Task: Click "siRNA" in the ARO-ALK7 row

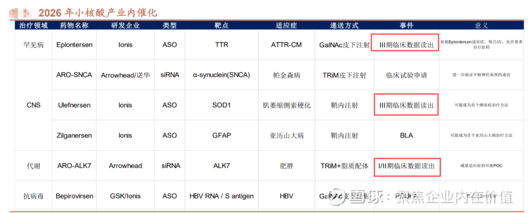Action: click(x=170, y=166)
